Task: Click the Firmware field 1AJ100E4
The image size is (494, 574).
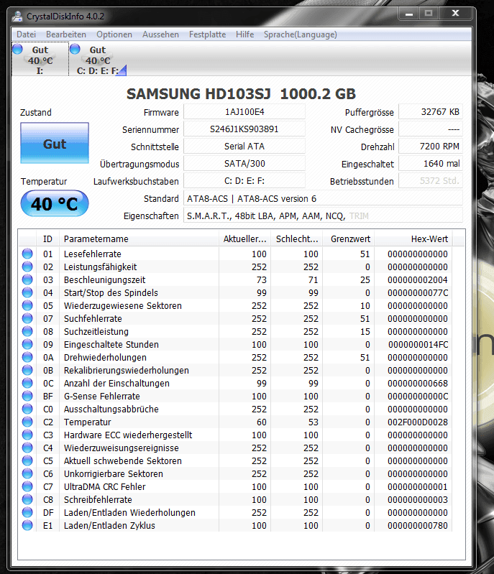Action: tap(244, 111)
